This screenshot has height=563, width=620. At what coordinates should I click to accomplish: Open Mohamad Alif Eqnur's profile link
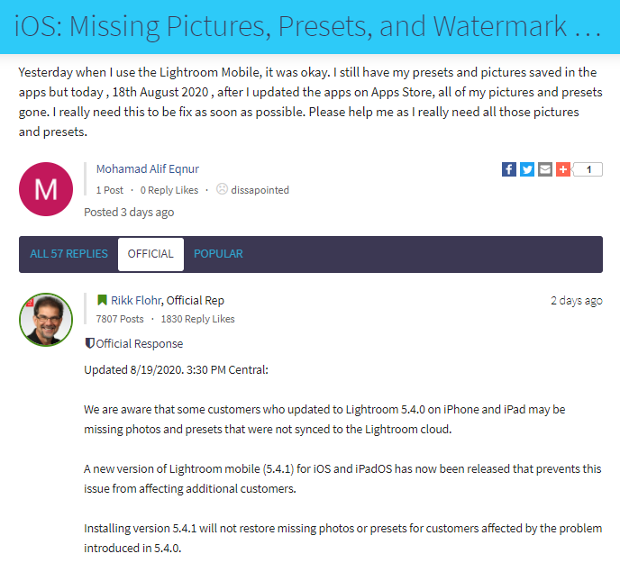[x=148, y=169]
